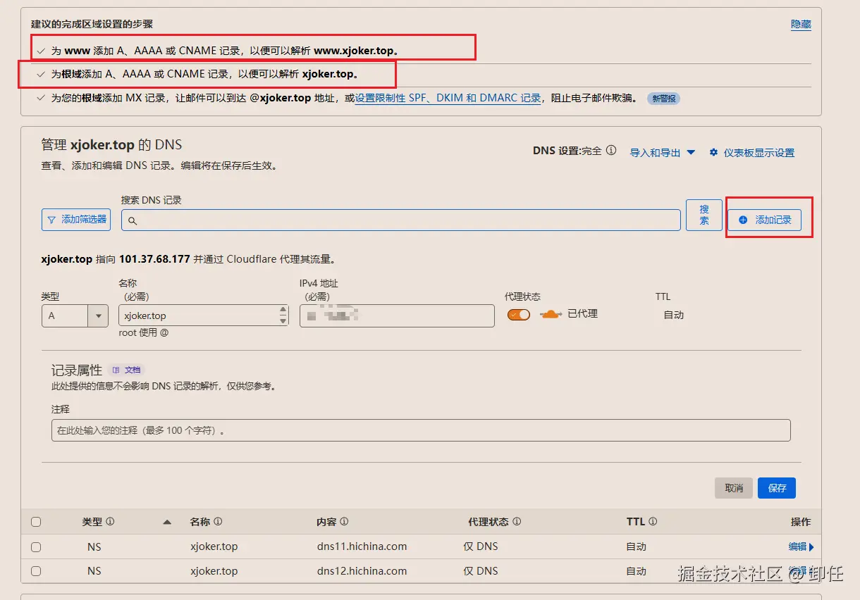This screenshot has height=600, width=860.
Task: Click the 内容 column header text
Action: pyautogui.click(x=327, y=522)
